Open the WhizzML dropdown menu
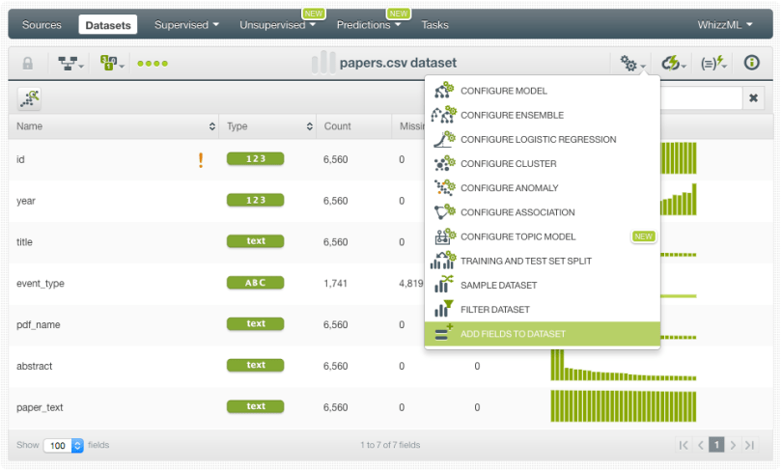This screenshot has height=470, width=782. coord(725,24)
